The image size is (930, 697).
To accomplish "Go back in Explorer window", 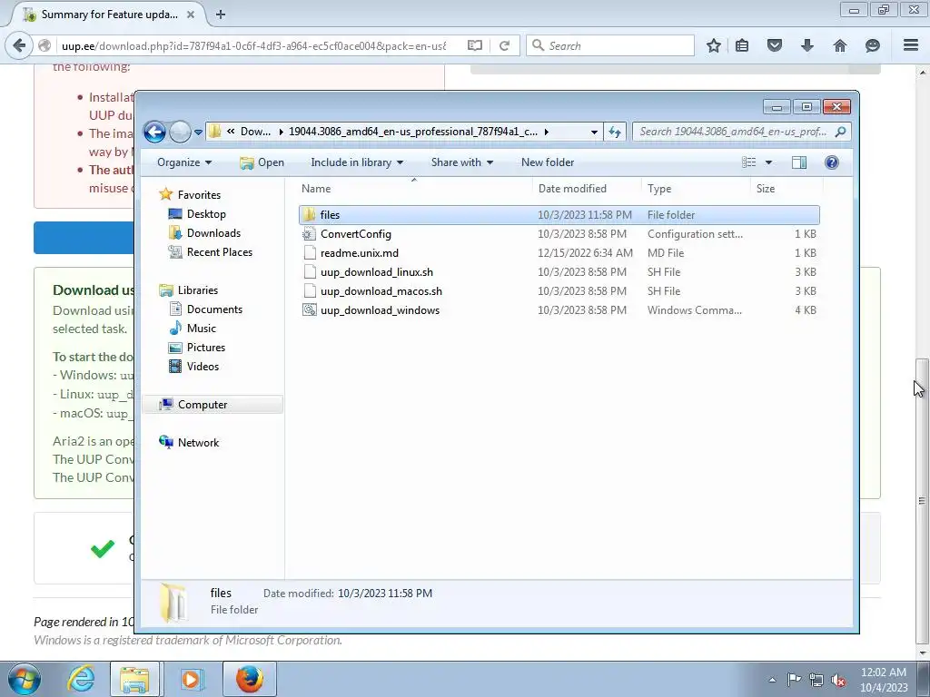I will point(154,132).
